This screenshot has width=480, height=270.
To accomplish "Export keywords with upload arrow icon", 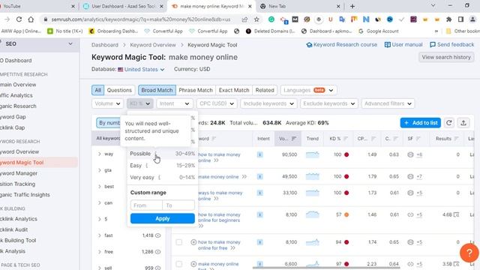I will (463, 123).
